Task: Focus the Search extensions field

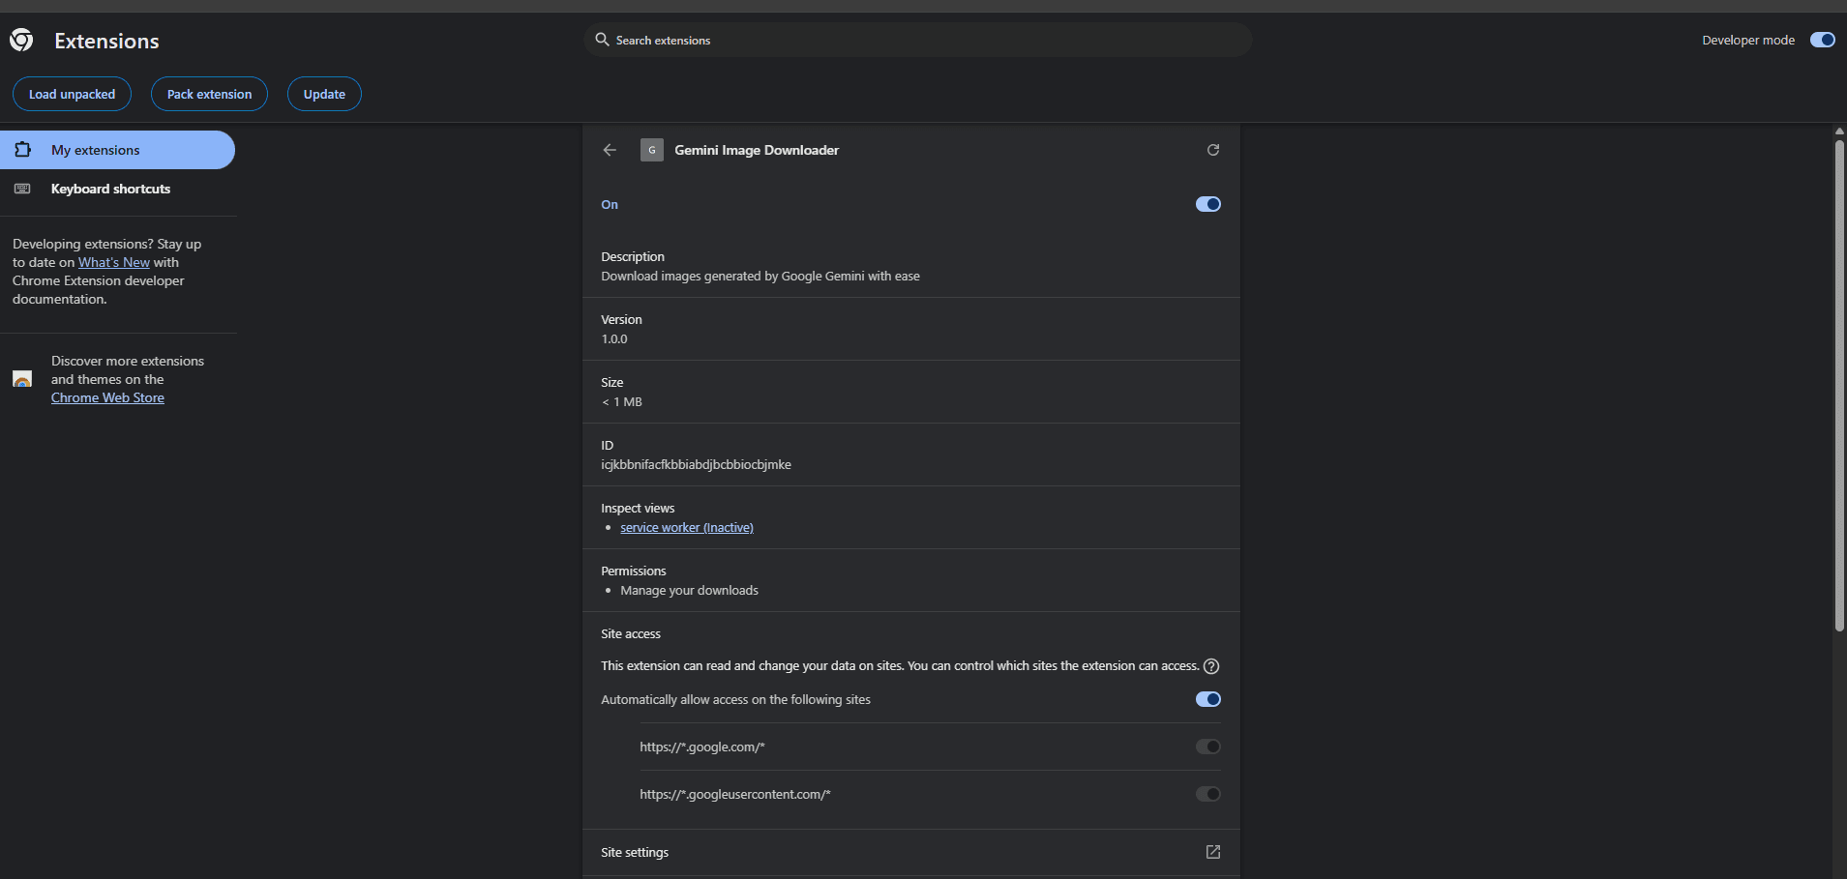Action: pos(918,40)
